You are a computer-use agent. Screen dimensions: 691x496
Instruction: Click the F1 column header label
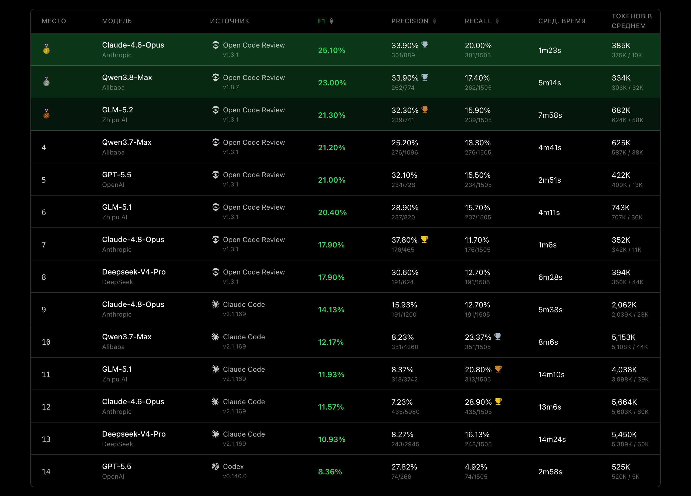point(321,21)
